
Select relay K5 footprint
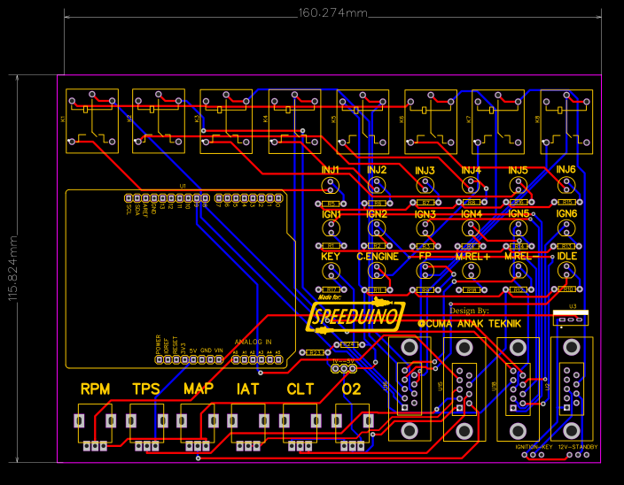(363, 122)
